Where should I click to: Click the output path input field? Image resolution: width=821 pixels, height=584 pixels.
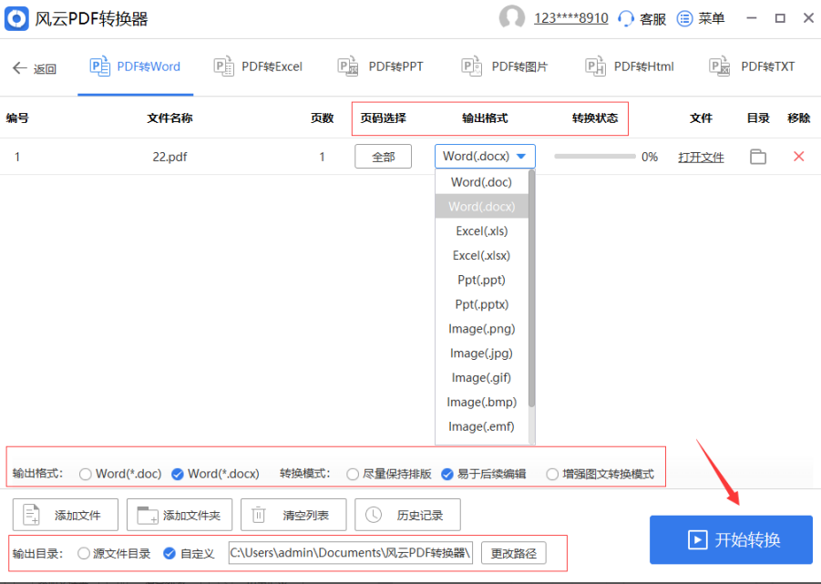[351, 553]
